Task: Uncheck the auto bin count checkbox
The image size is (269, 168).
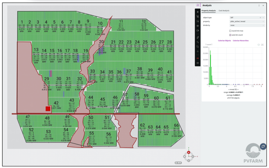Action: point(230,35)
